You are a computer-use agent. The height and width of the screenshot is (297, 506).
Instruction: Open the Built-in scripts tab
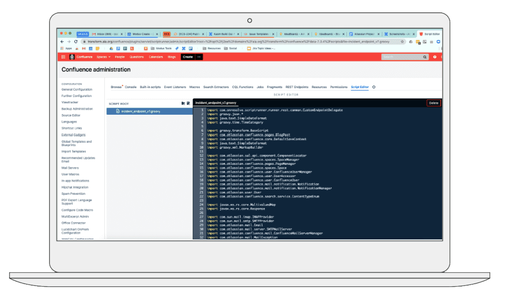[150, 87]
